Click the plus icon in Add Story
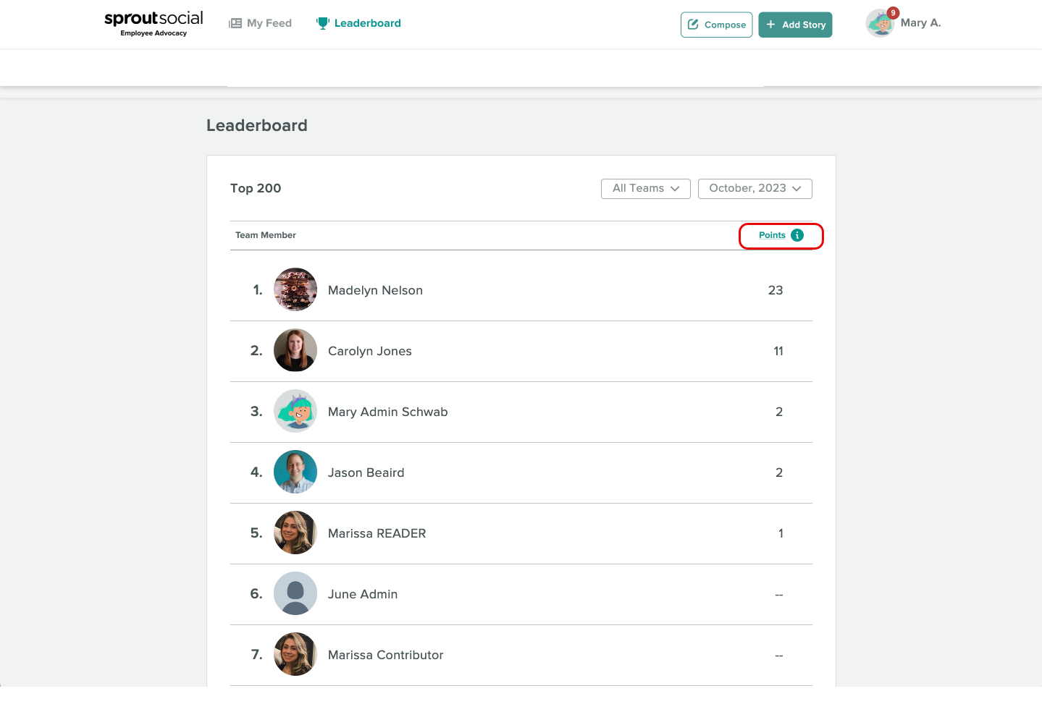1042x725 pixels. [770, 25]
